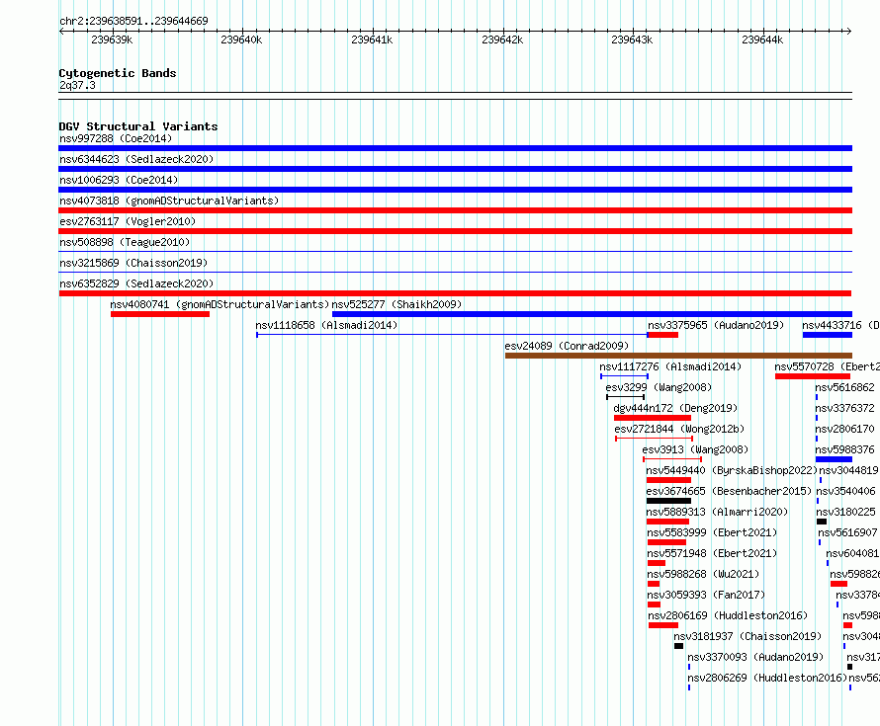Screen dimensions: 880x726
Task: Click nsv5449440 (ByrskaBishop2022) label
Action: (x=732, y=470)
